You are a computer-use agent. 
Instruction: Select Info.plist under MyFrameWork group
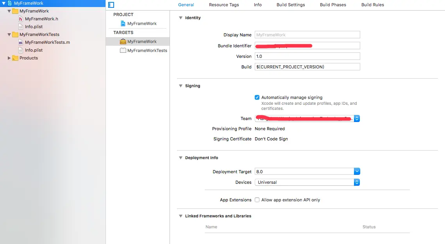click(x=34, y=27)
